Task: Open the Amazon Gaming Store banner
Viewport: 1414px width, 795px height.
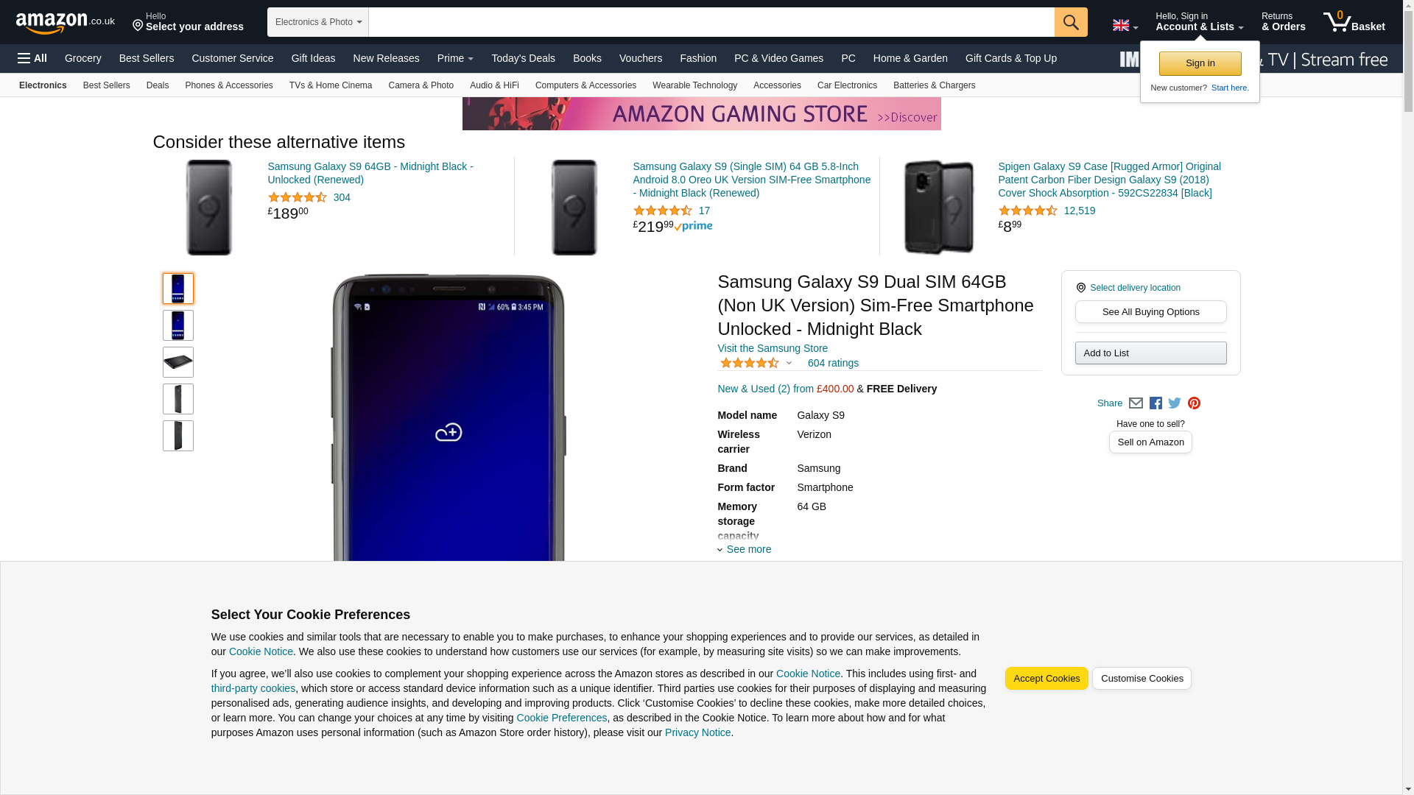Action: pyautogui.click(x=701, y=114)
